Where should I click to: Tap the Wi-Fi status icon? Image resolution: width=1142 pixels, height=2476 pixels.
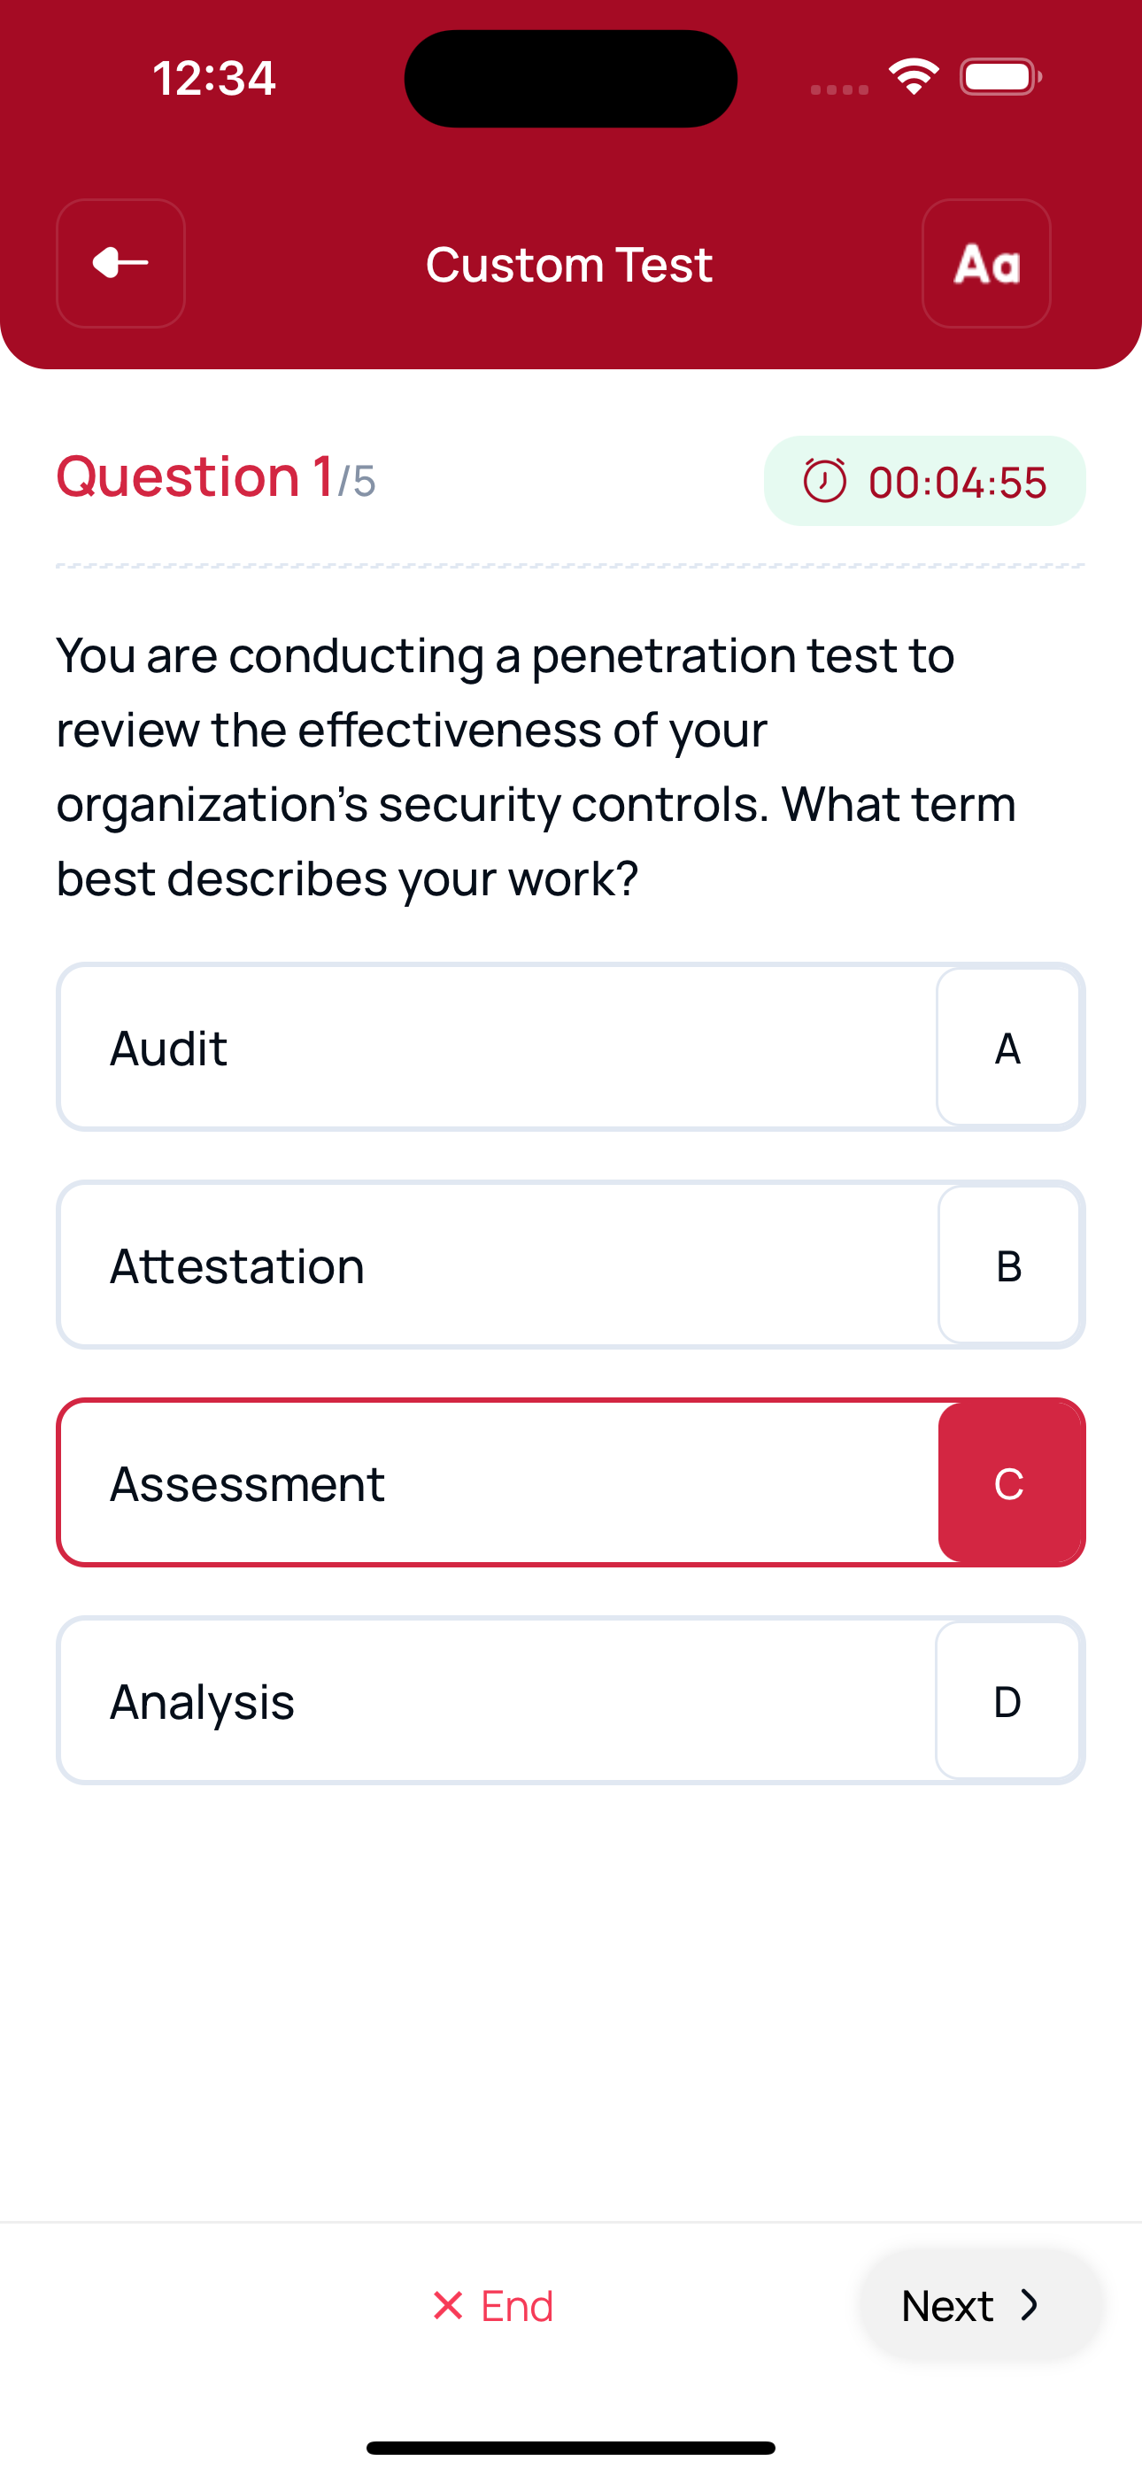pyautogui.click(x=914, y=77)
